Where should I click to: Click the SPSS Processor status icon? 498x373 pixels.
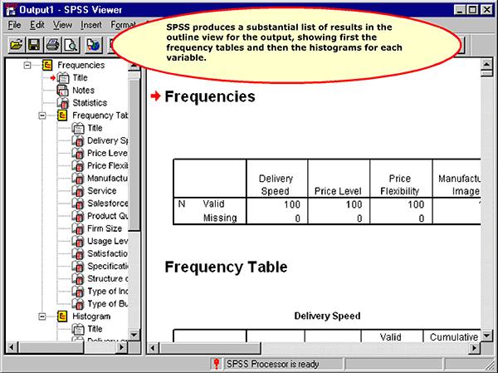tap(217, 364)
